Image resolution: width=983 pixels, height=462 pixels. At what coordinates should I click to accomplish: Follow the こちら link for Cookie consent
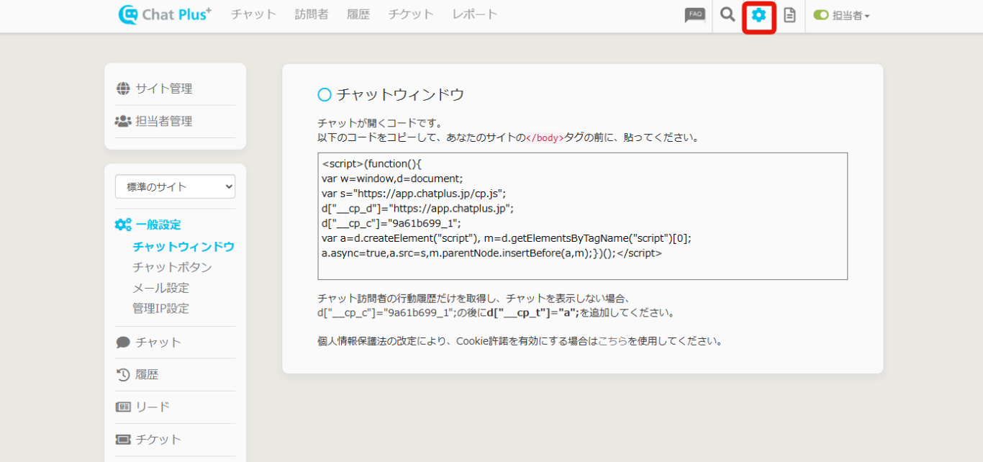(x=612, y=341)
